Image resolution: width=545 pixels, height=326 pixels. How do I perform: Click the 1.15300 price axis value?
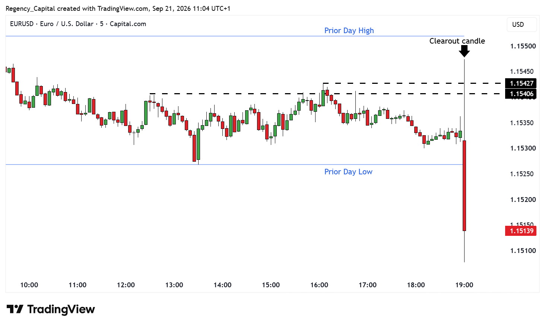523,148
